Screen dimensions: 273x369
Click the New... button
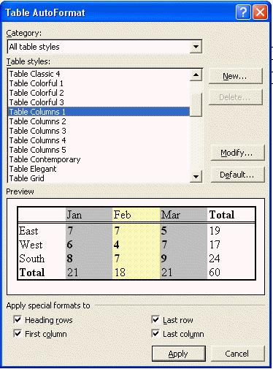coord(235,76)
